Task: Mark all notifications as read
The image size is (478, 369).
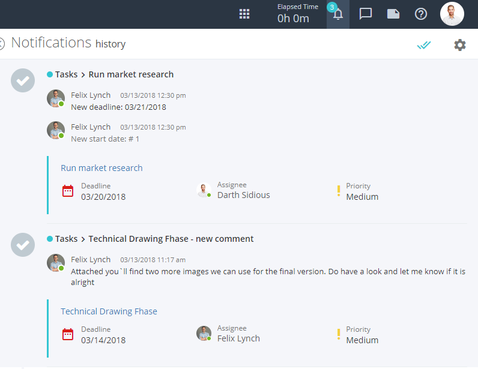Action: [x=424, y=45]
